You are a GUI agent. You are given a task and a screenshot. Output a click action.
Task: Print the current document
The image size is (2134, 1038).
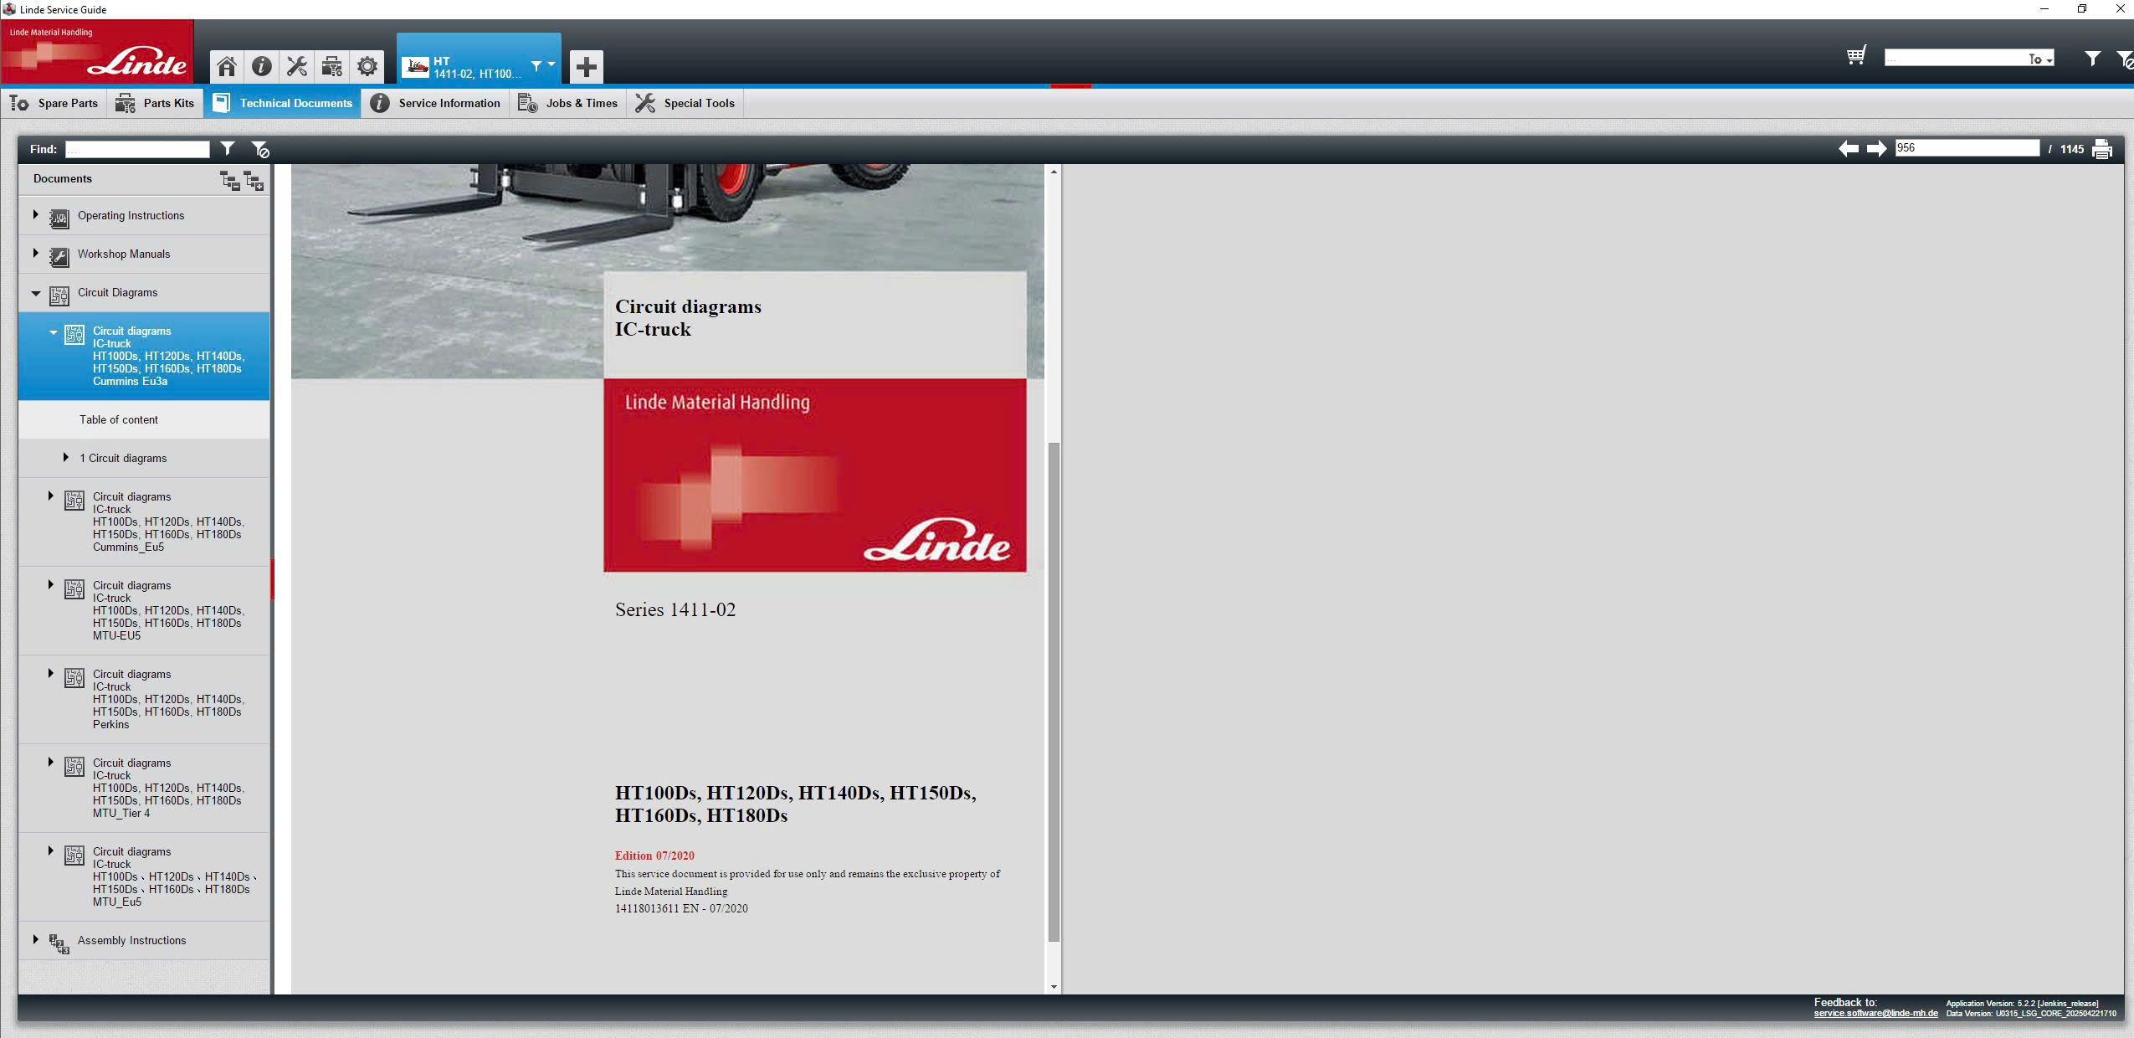click(x=2101, y=149)
